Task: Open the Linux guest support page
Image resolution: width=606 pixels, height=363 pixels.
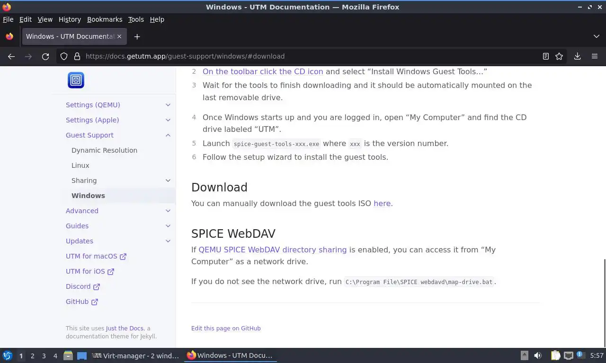Action: pos(80,165)
